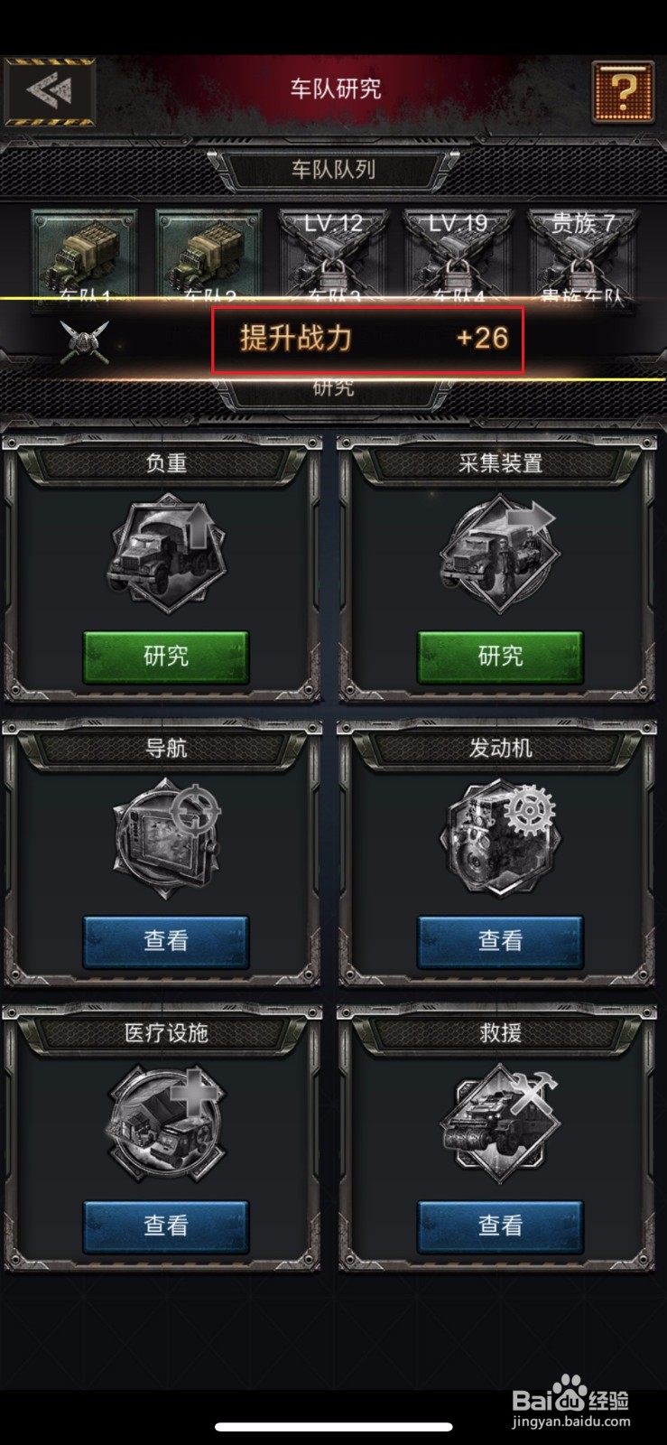Image resolution: width=667 pixels, height=1445 pixels.
Task: Select the 采集装置 truck arrow icon
Action: tap(500, 555)
